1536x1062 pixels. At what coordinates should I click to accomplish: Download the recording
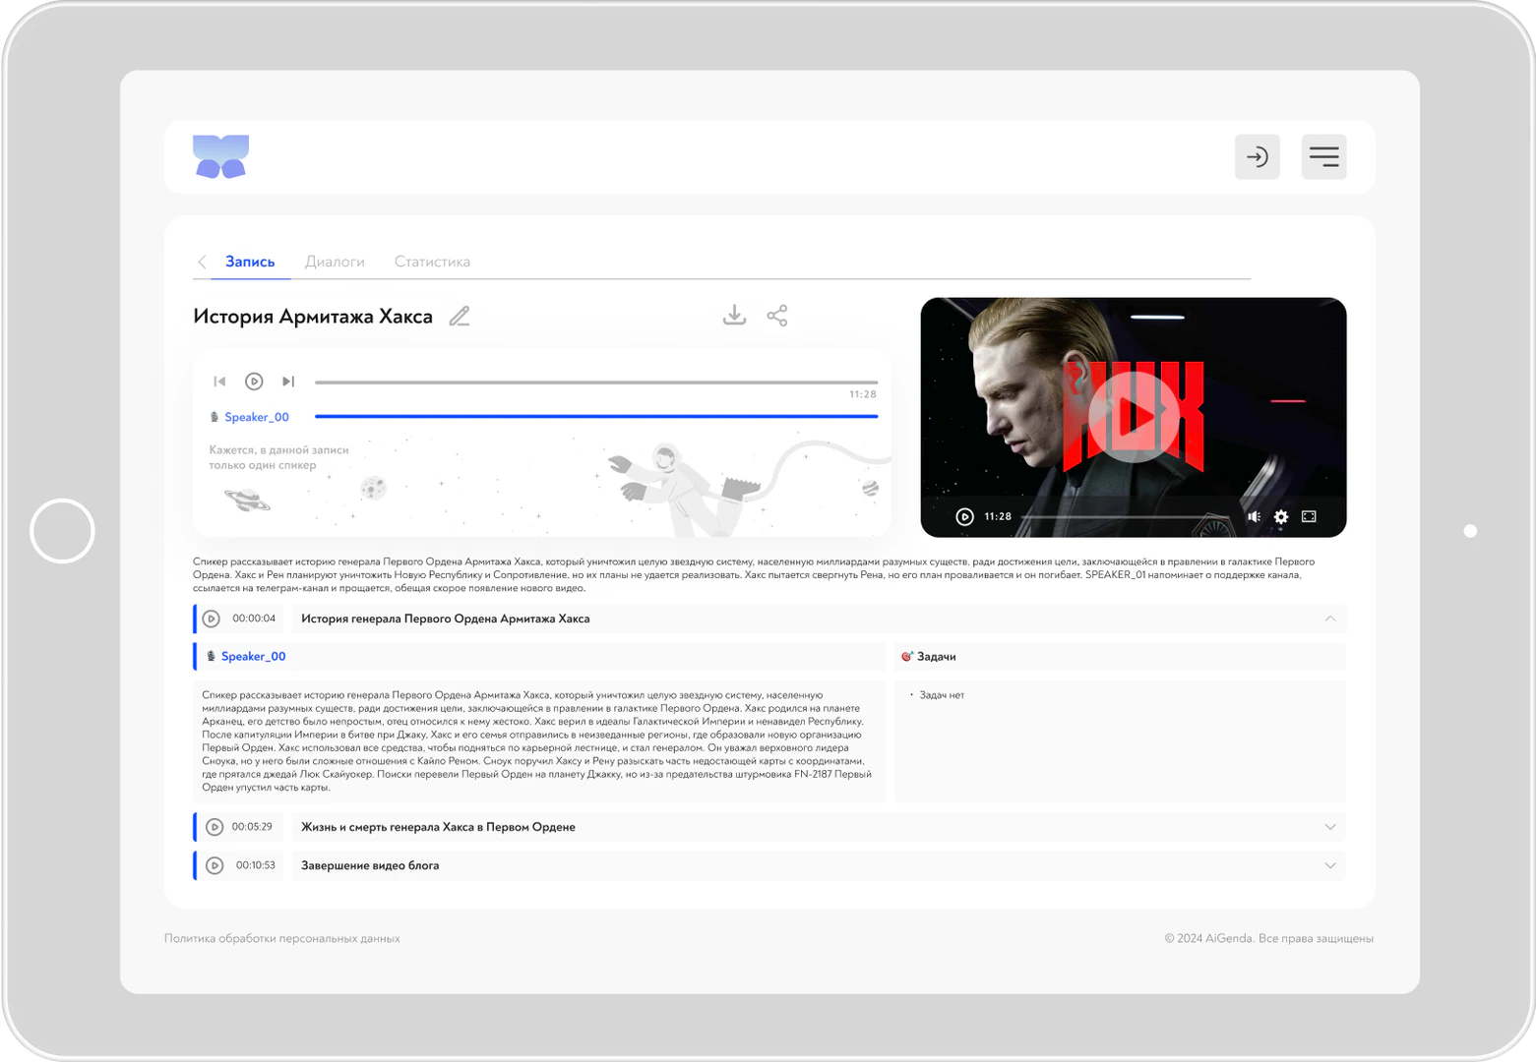coord(734,315)
